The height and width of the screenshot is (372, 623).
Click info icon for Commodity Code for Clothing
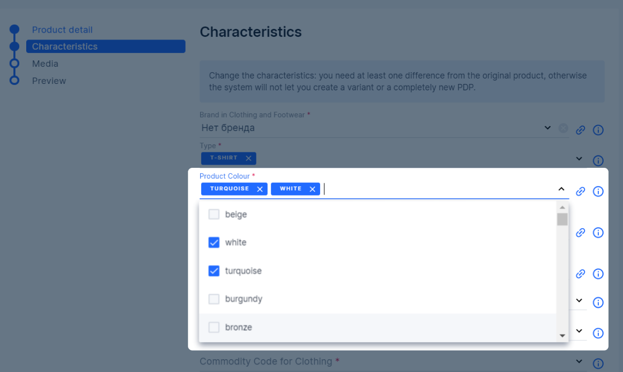(x=598, y=363)
